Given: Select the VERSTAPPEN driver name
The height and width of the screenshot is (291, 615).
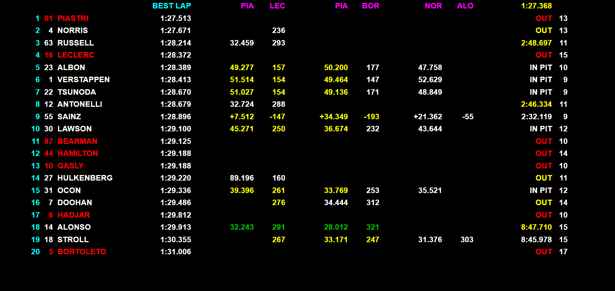Looking at the screenshot, I should coord(83,80).
